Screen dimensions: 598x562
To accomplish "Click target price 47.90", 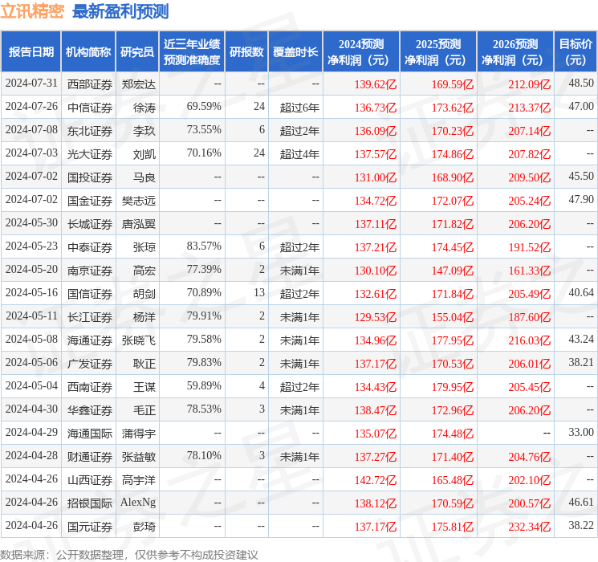I will point(581,200).
